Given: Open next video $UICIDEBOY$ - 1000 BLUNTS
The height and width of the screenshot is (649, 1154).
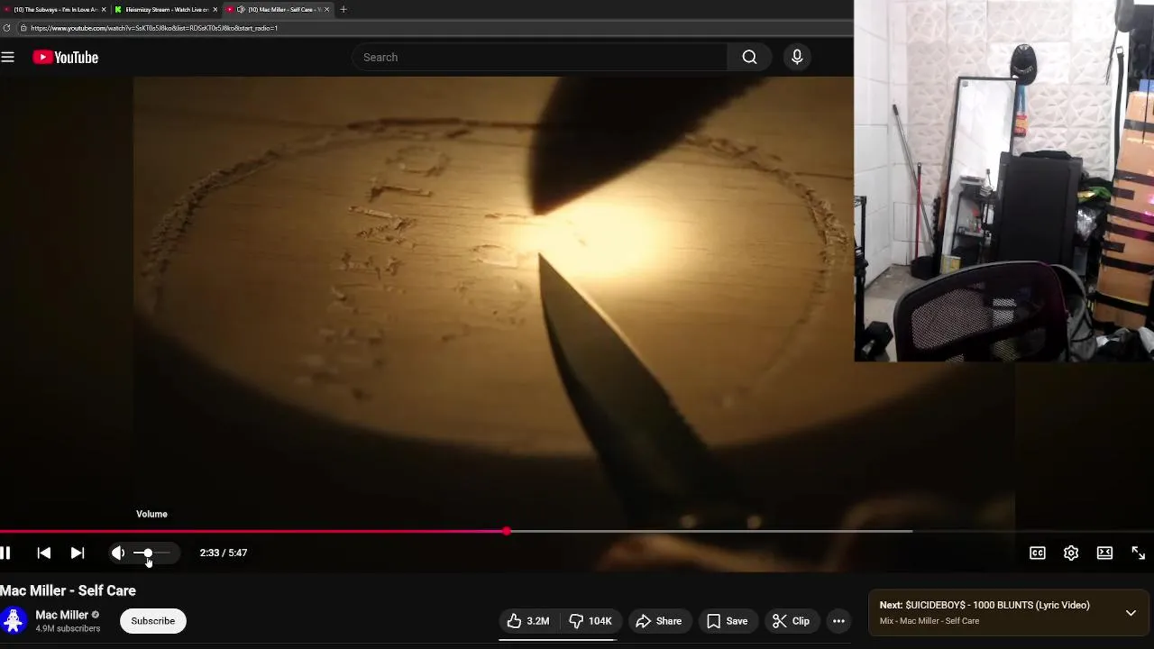Looking at the screenshot, I should [x=985, y=605].
